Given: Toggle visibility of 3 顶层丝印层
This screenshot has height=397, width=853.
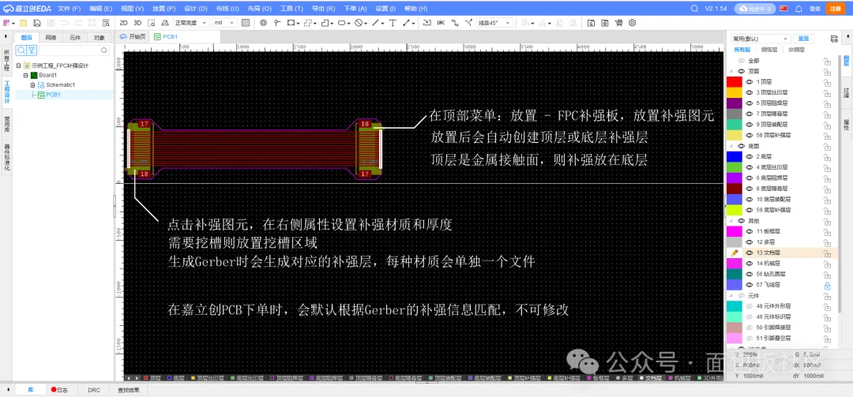Looking at the screenshot, I should point(749,92).
